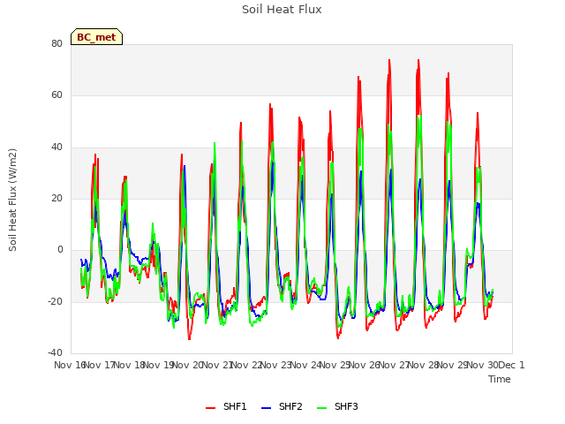Click the Nov 20 x-axis label
Screen dimensions: 565x424
188,365
